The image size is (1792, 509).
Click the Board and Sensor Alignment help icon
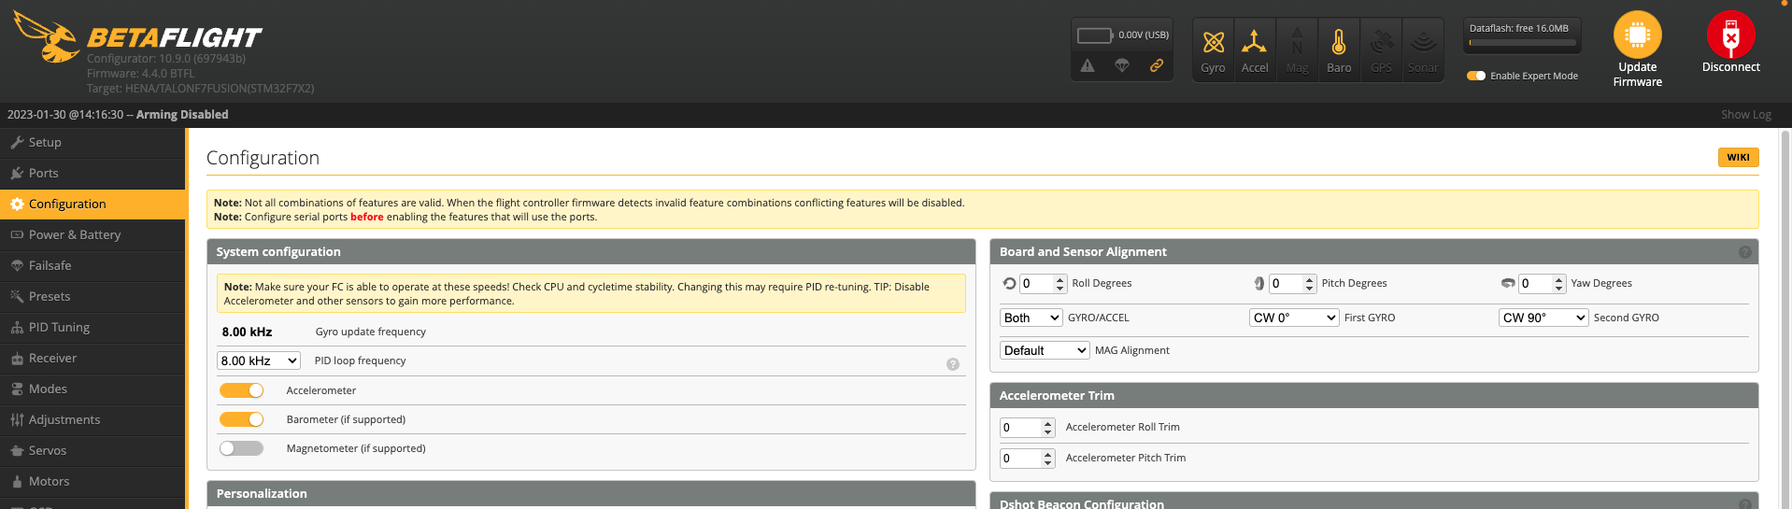1744,252
